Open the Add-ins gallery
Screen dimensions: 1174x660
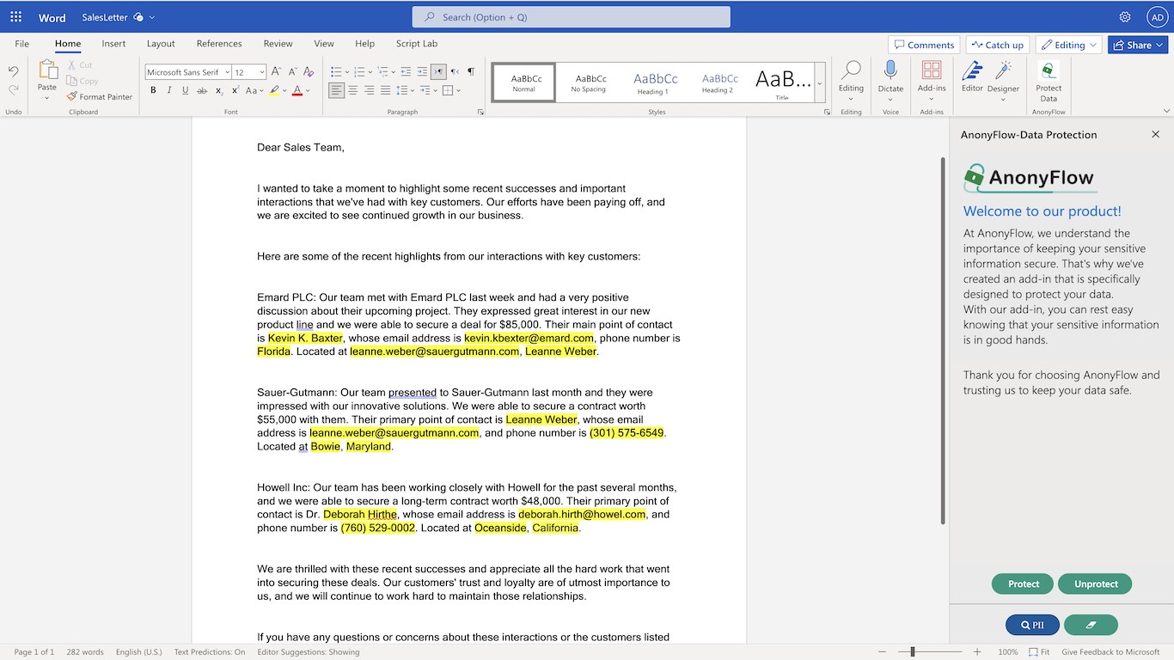pyautogui.click(x=931, y=70)
